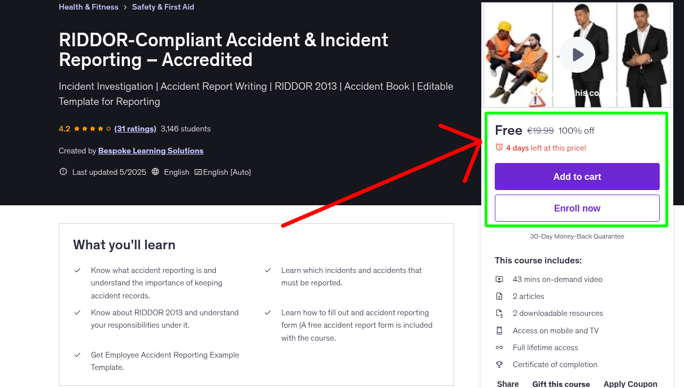Screen dimensions: 684x388
Task: Click the on-demand video icon
Action: point(499,279)
